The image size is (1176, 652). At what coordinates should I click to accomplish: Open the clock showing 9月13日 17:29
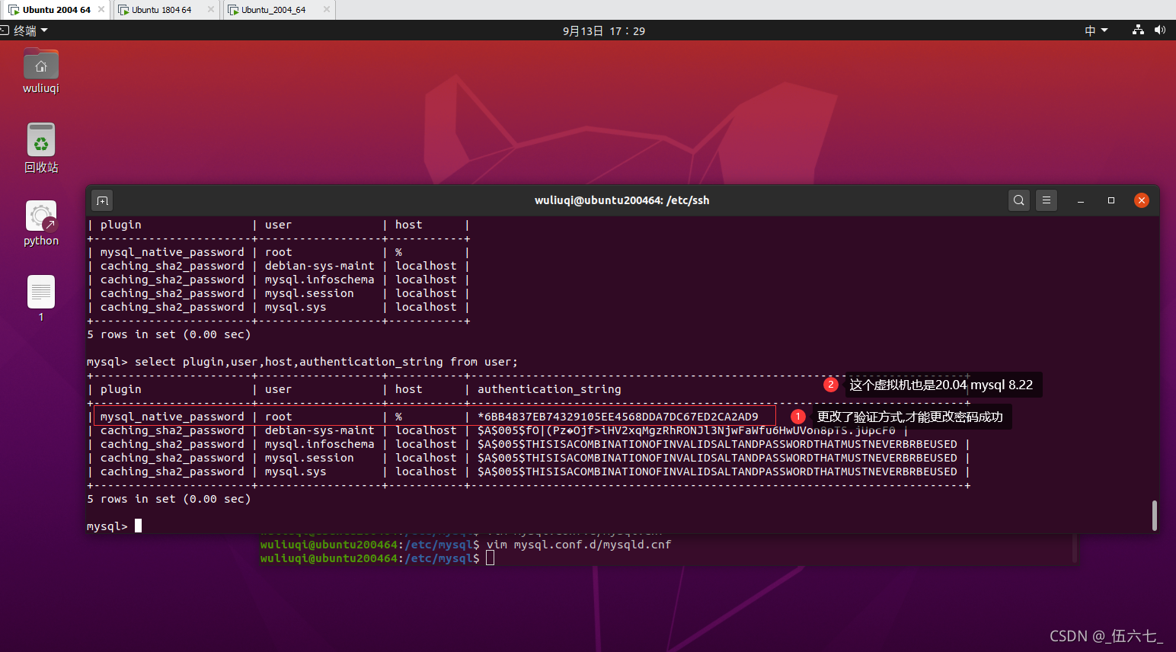click(604, 30)
